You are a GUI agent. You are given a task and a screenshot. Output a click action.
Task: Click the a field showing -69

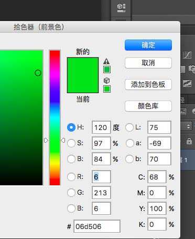coord(159,143)
